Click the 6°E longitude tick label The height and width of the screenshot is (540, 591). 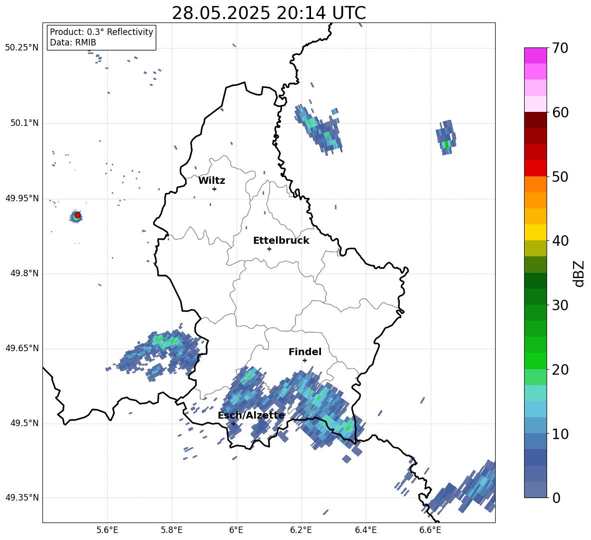236,530
